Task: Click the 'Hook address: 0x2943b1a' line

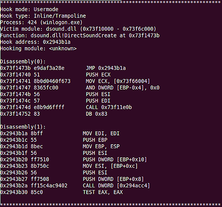Action: (x=35, y=42)
